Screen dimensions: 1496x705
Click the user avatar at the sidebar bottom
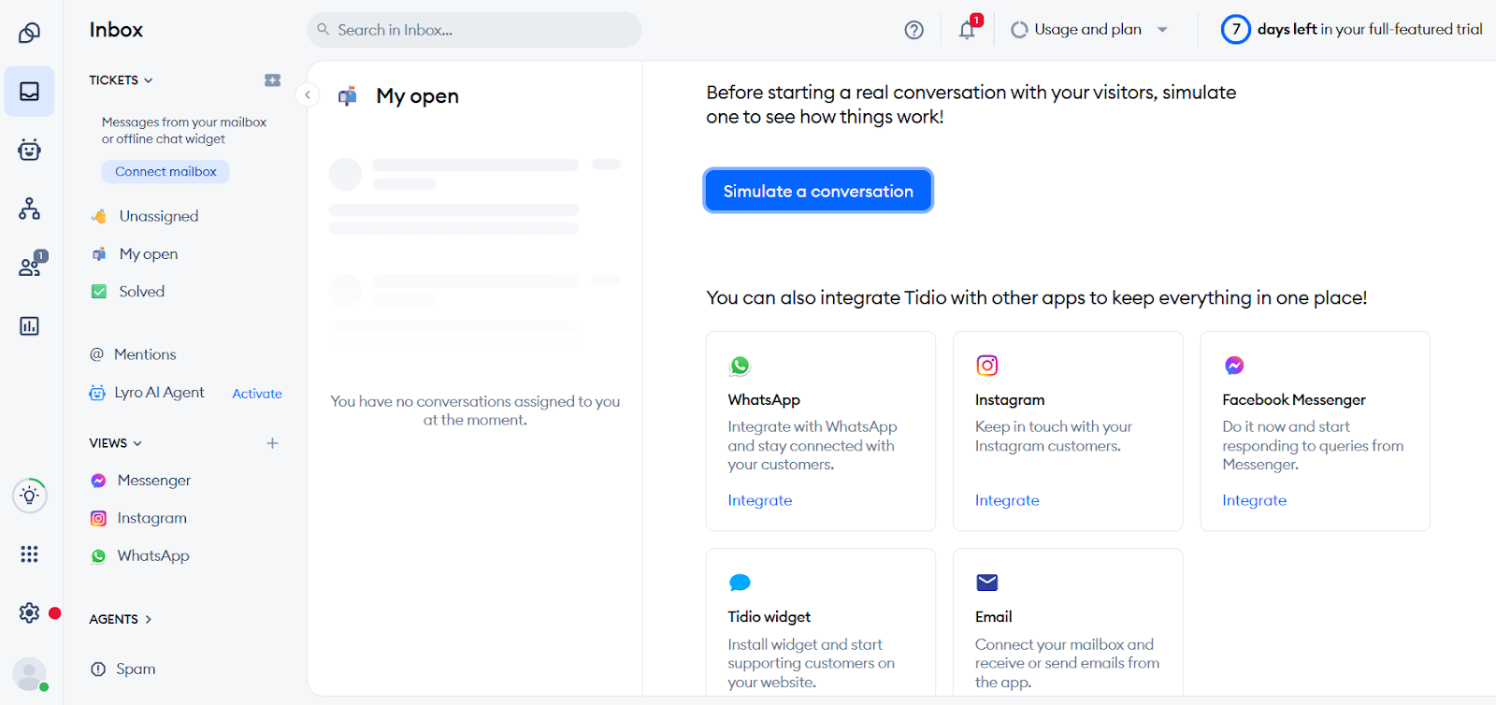click(x=29, y=673)
